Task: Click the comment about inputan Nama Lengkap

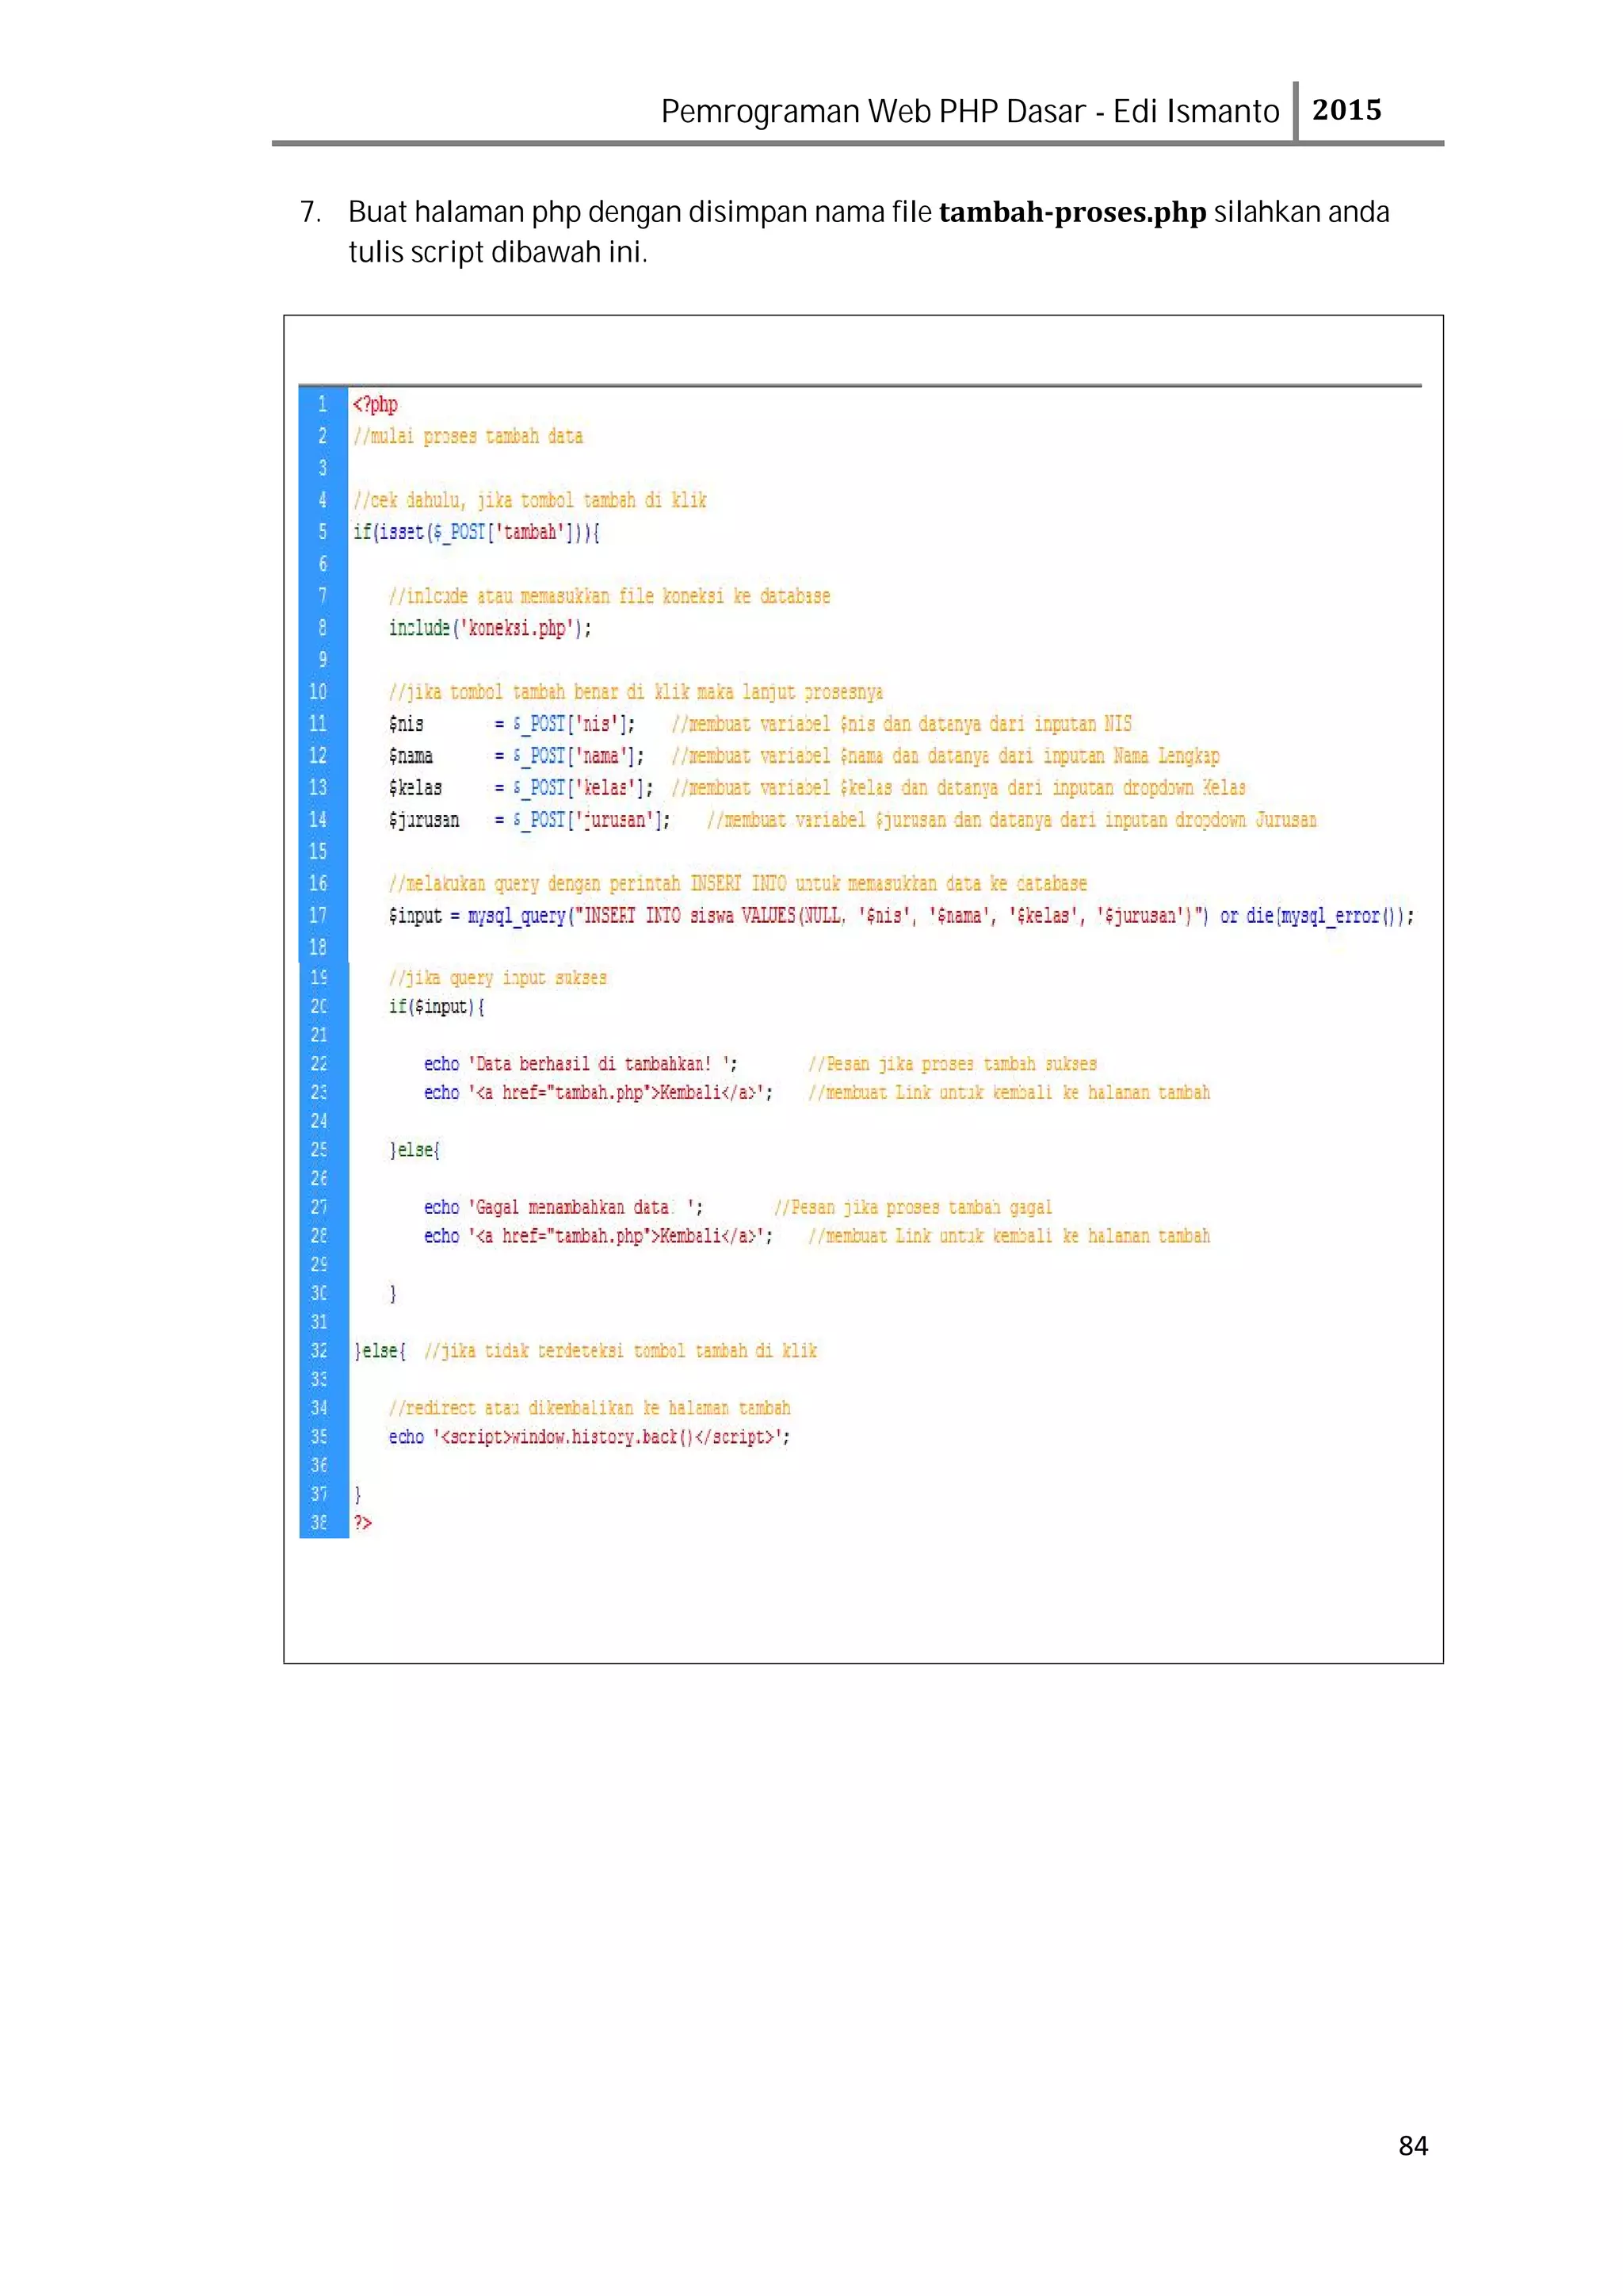Action: (x=945, y=756)
